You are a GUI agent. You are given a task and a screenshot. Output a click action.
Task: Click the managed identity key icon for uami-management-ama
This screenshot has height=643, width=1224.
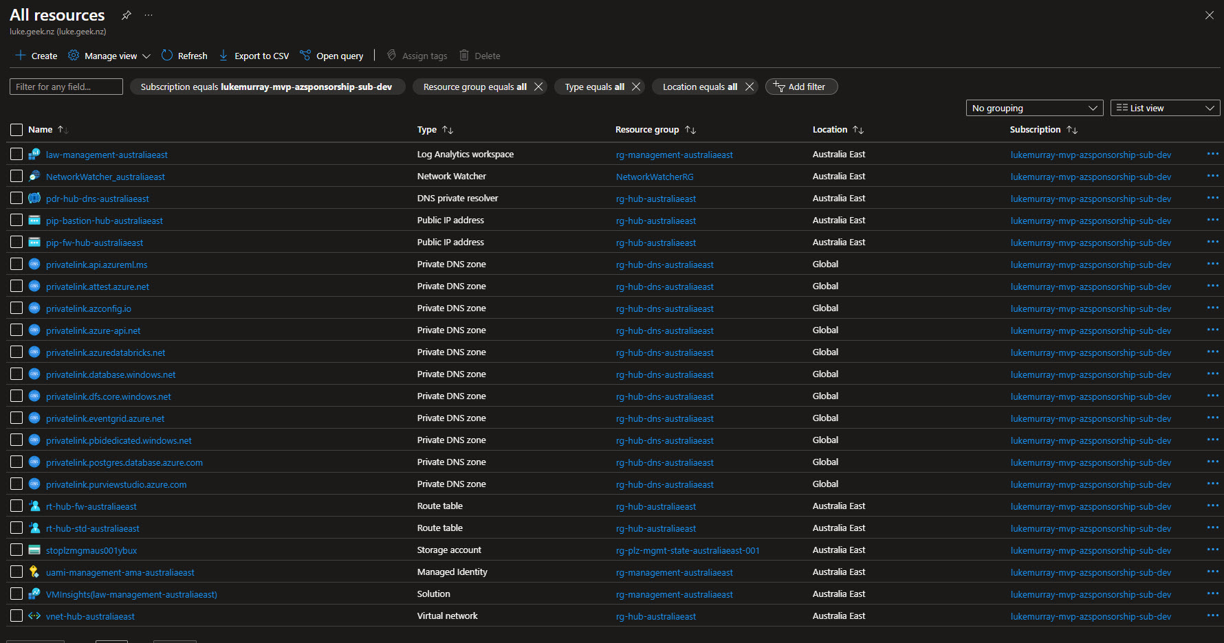pos(34,572)
